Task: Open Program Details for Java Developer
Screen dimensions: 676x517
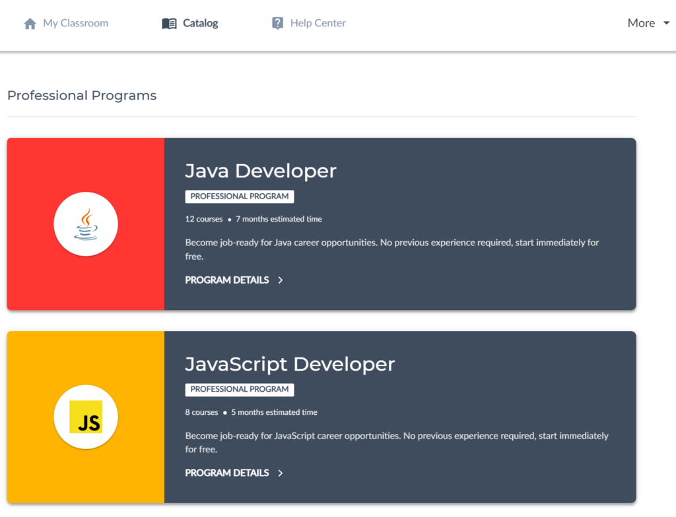Action: pos(227,280)
